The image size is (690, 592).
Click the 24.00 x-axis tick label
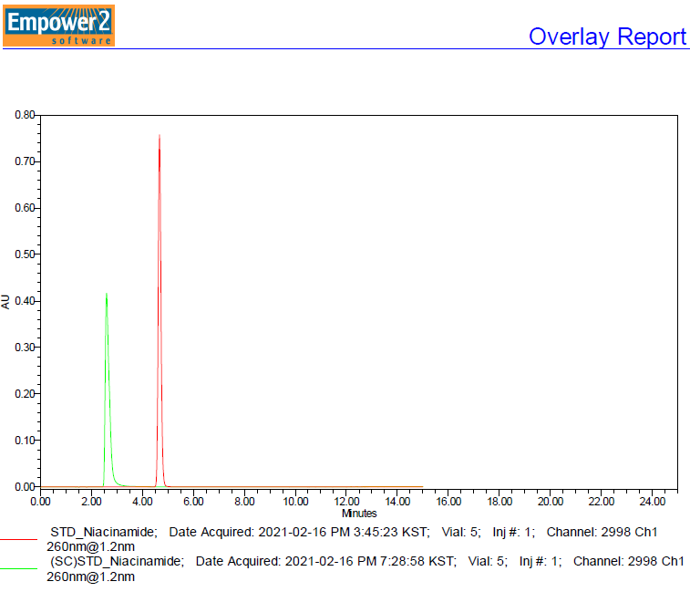point(653,502)
